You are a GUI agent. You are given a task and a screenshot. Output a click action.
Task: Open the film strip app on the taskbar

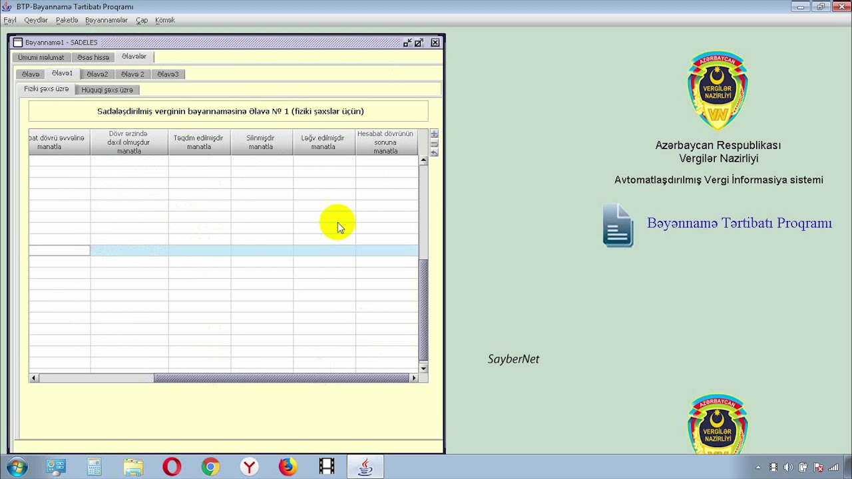[326, 467]
